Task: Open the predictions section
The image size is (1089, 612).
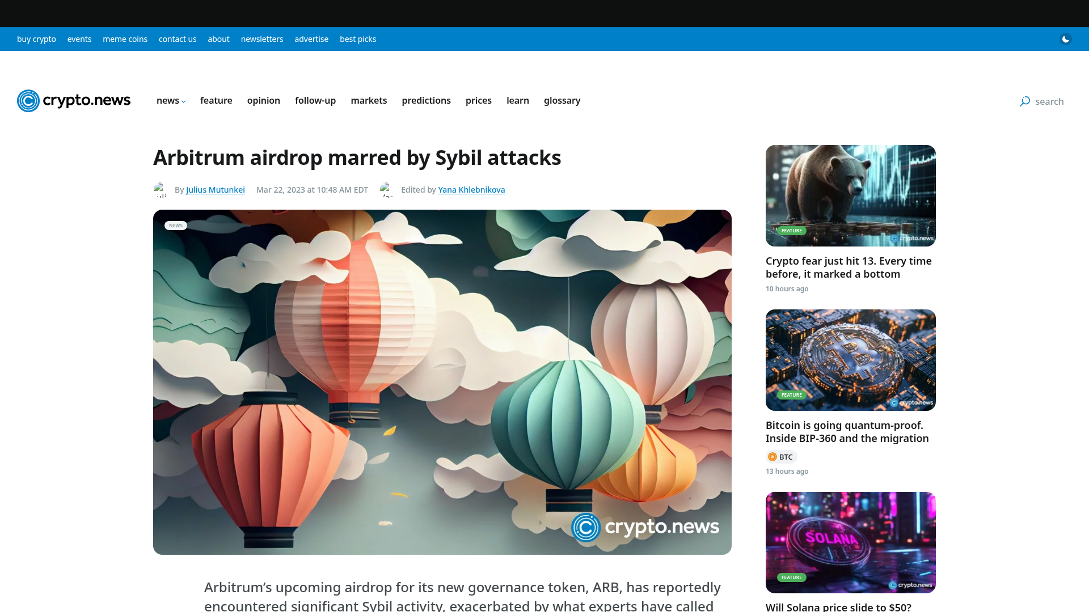Action: point(427,100)
